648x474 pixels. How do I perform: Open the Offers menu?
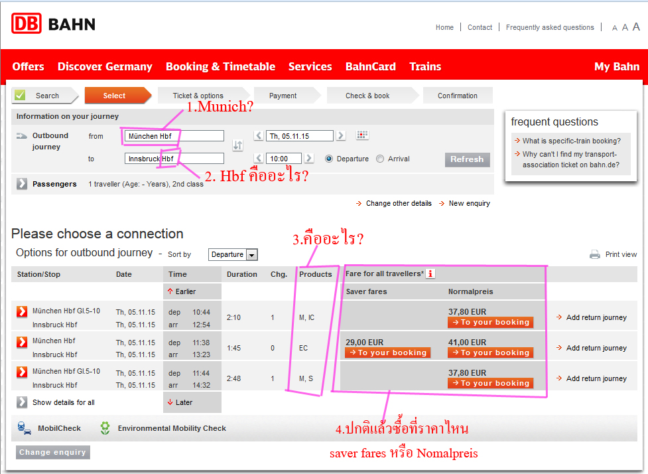tap(28, 66)
